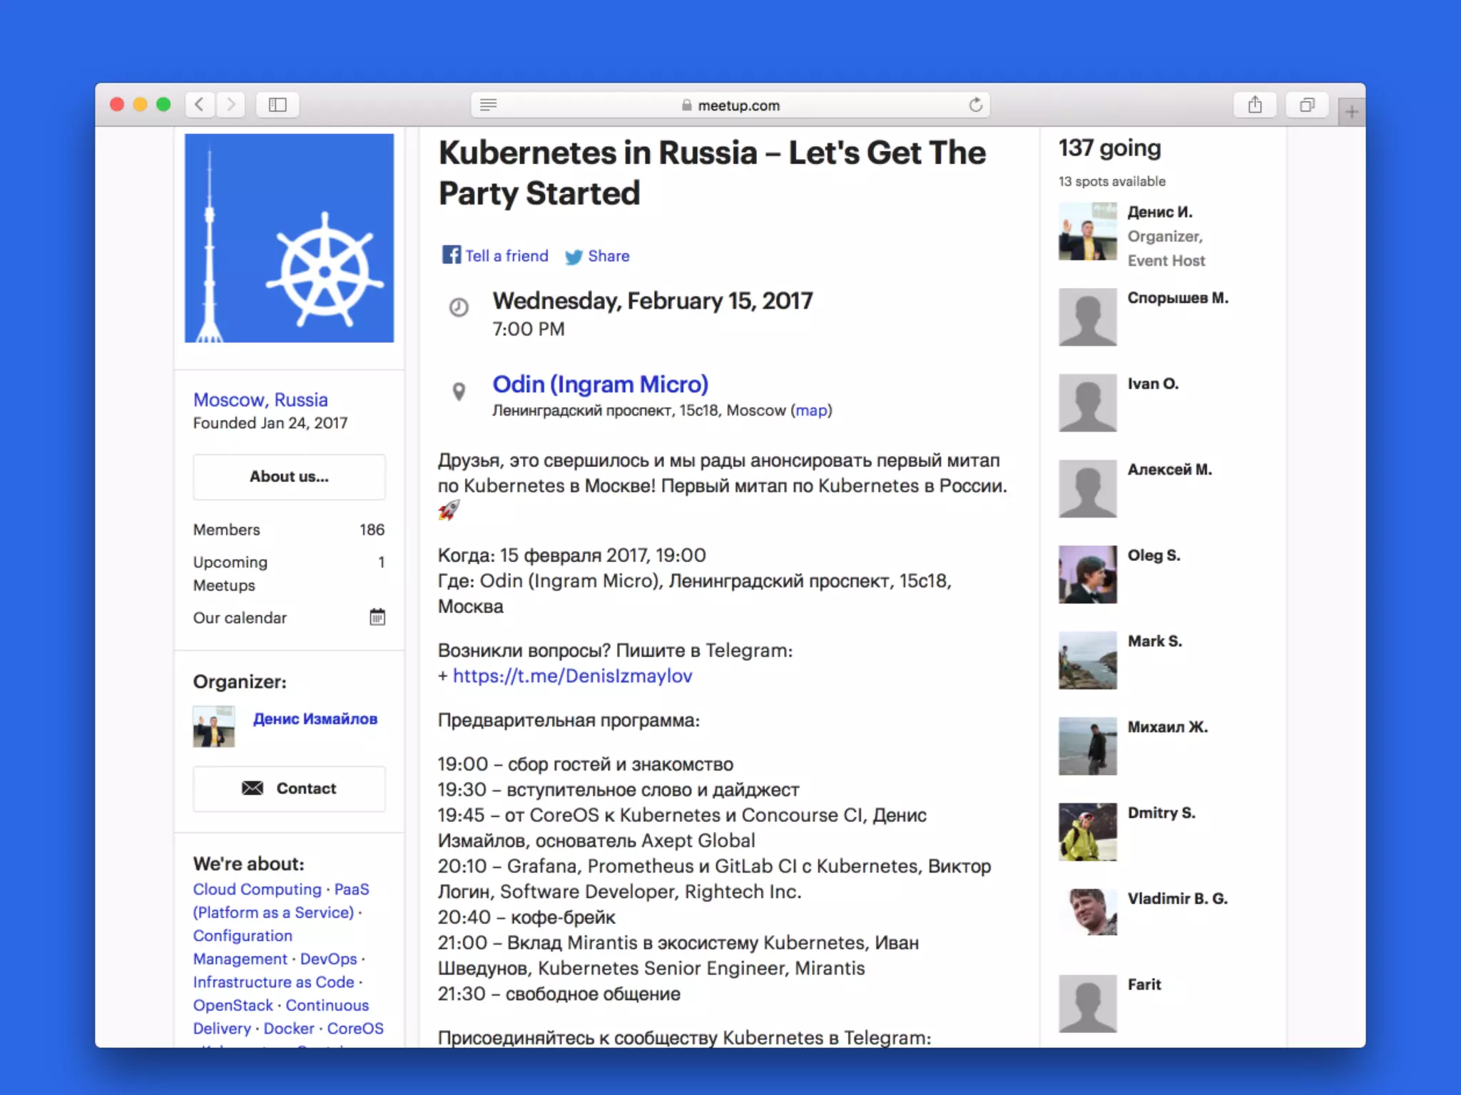Open the Moscow, Russia location link
This screenshot has height=1095, width=1461.
(x=260, y=399)
